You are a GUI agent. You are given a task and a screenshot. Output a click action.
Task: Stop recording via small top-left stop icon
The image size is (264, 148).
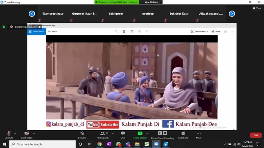(40, 27)
